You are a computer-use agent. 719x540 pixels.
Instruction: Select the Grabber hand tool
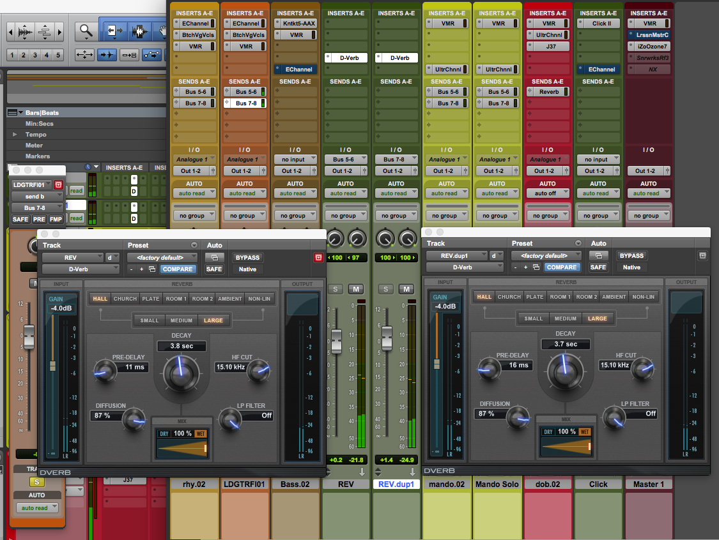coord(162,30)
